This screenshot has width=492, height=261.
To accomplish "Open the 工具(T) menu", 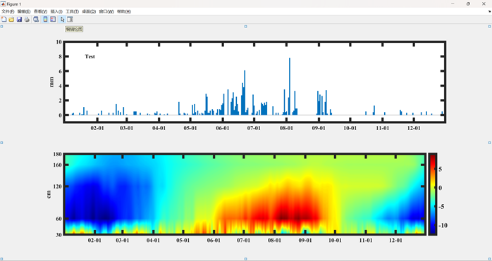I will pos(72,11).
